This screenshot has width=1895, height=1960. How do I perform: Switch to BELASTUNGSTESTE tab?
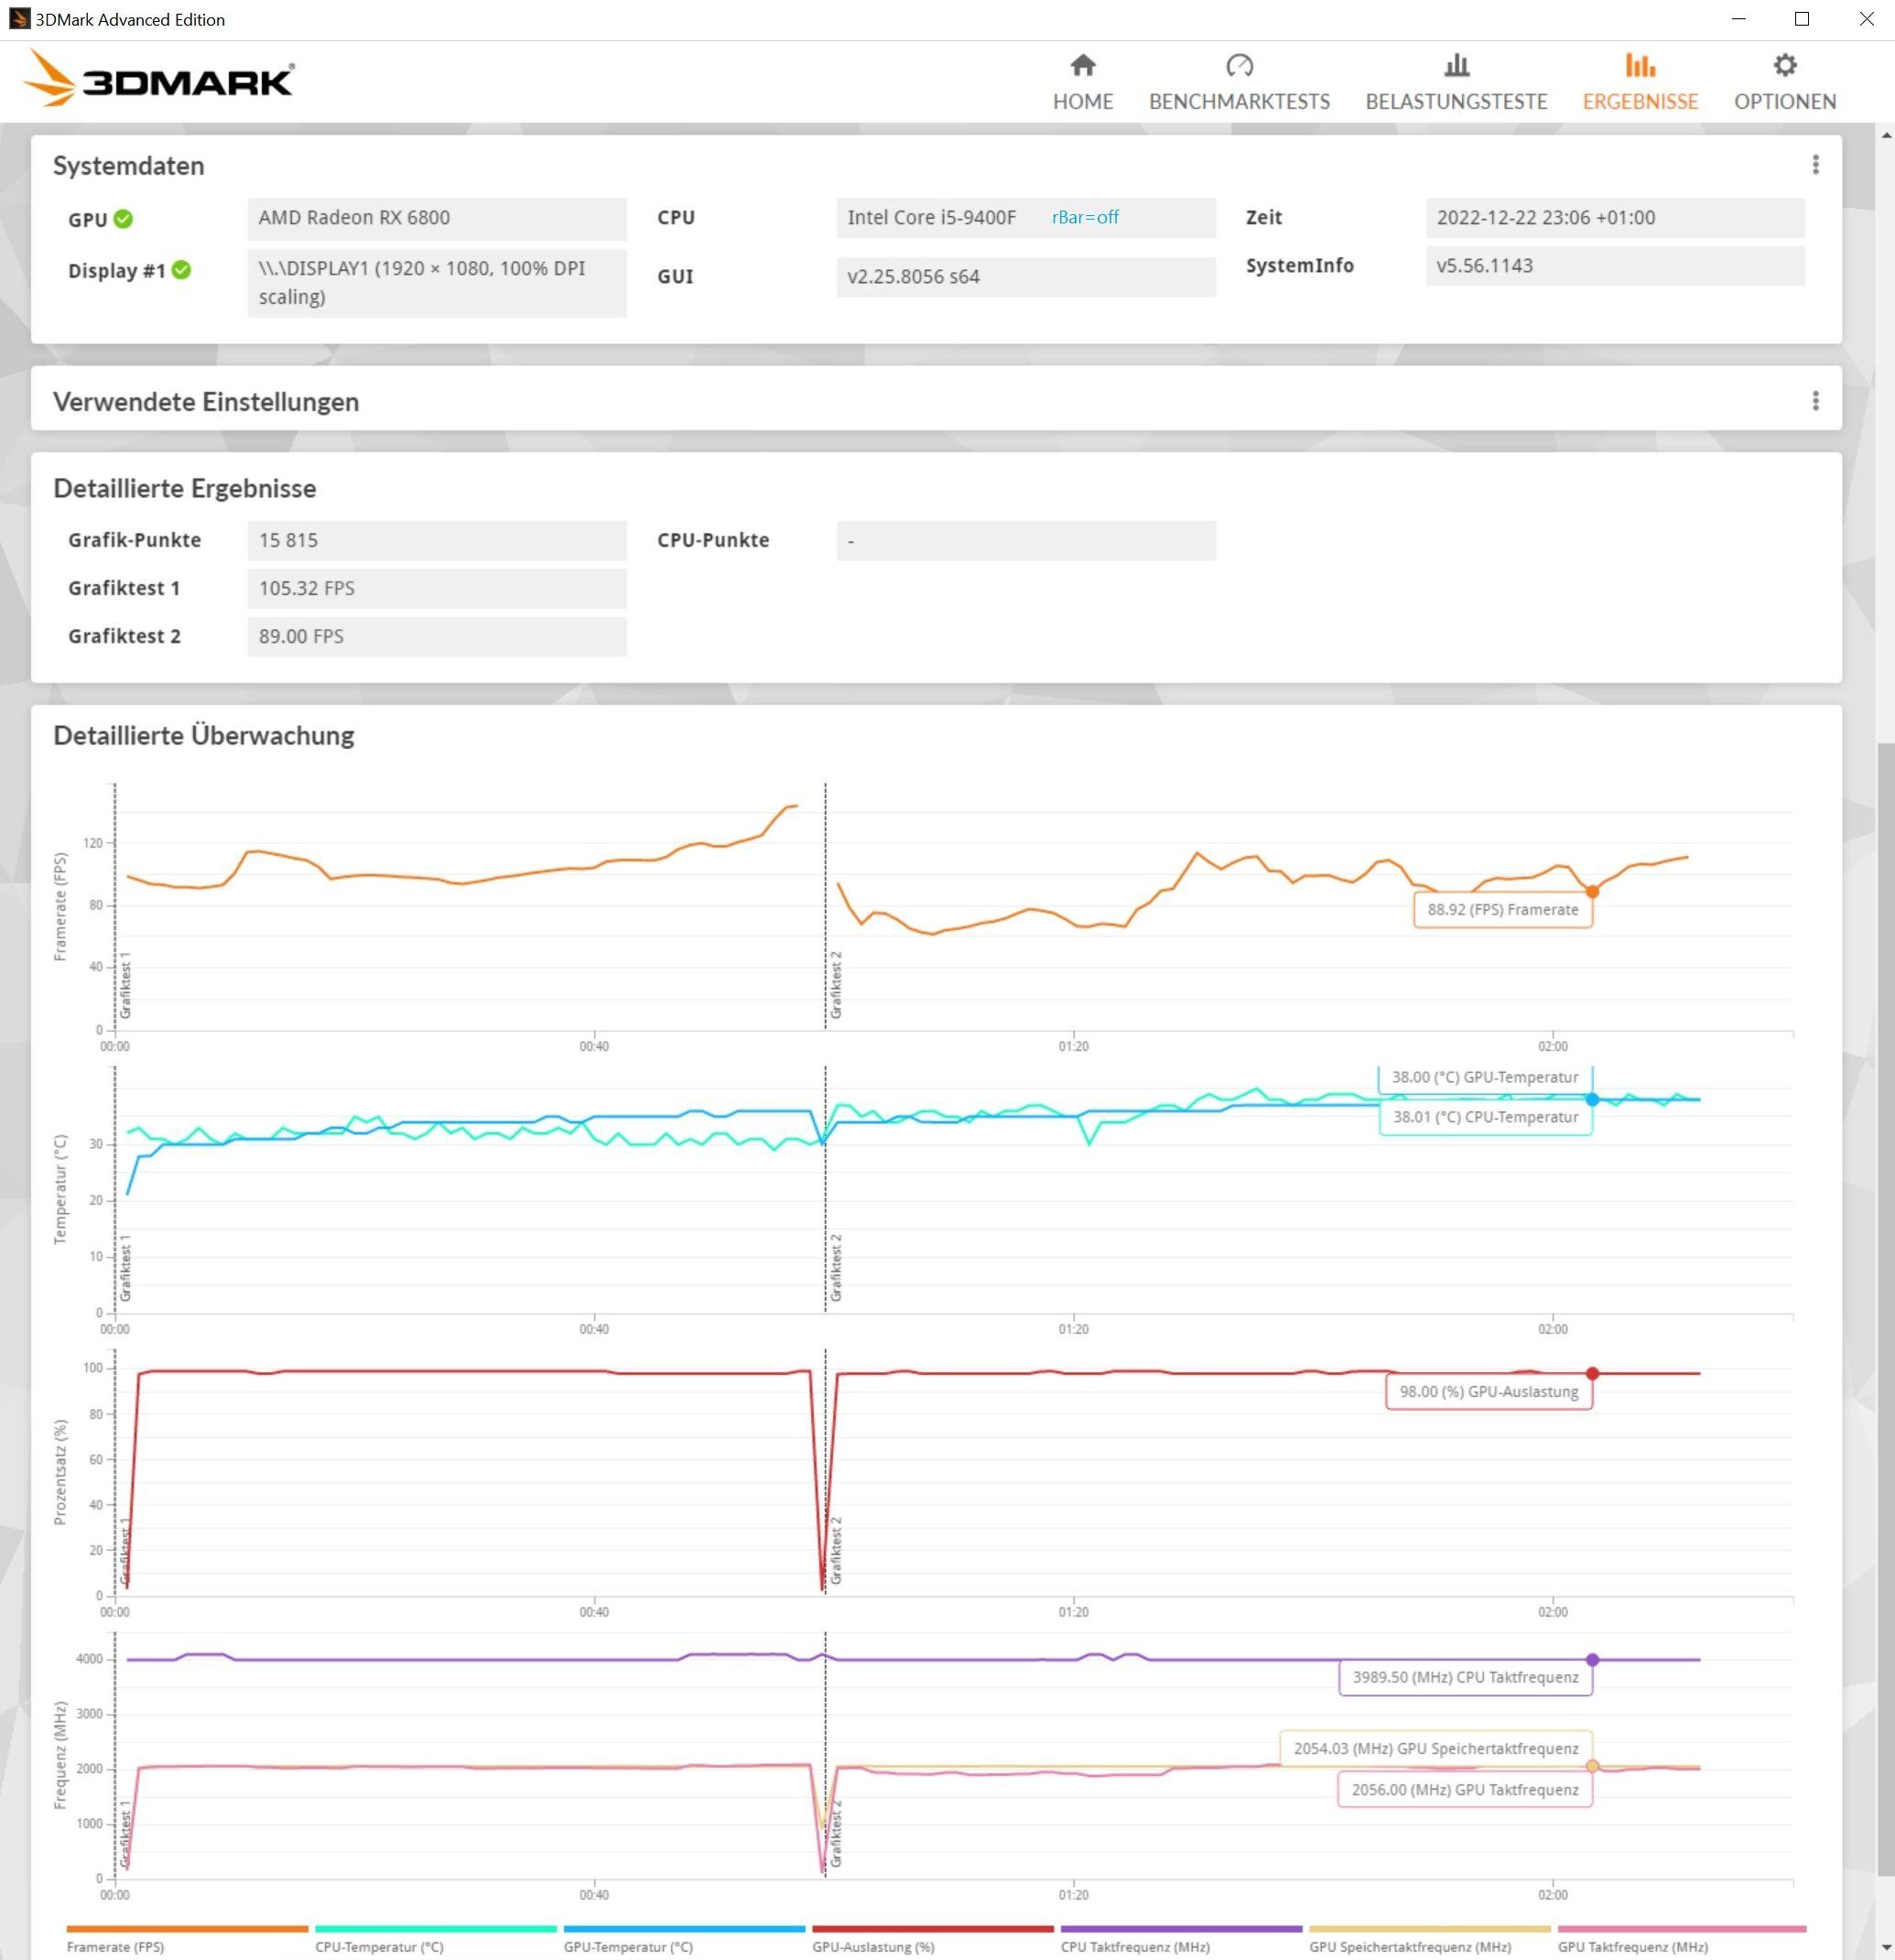(x=1456, y=82)
